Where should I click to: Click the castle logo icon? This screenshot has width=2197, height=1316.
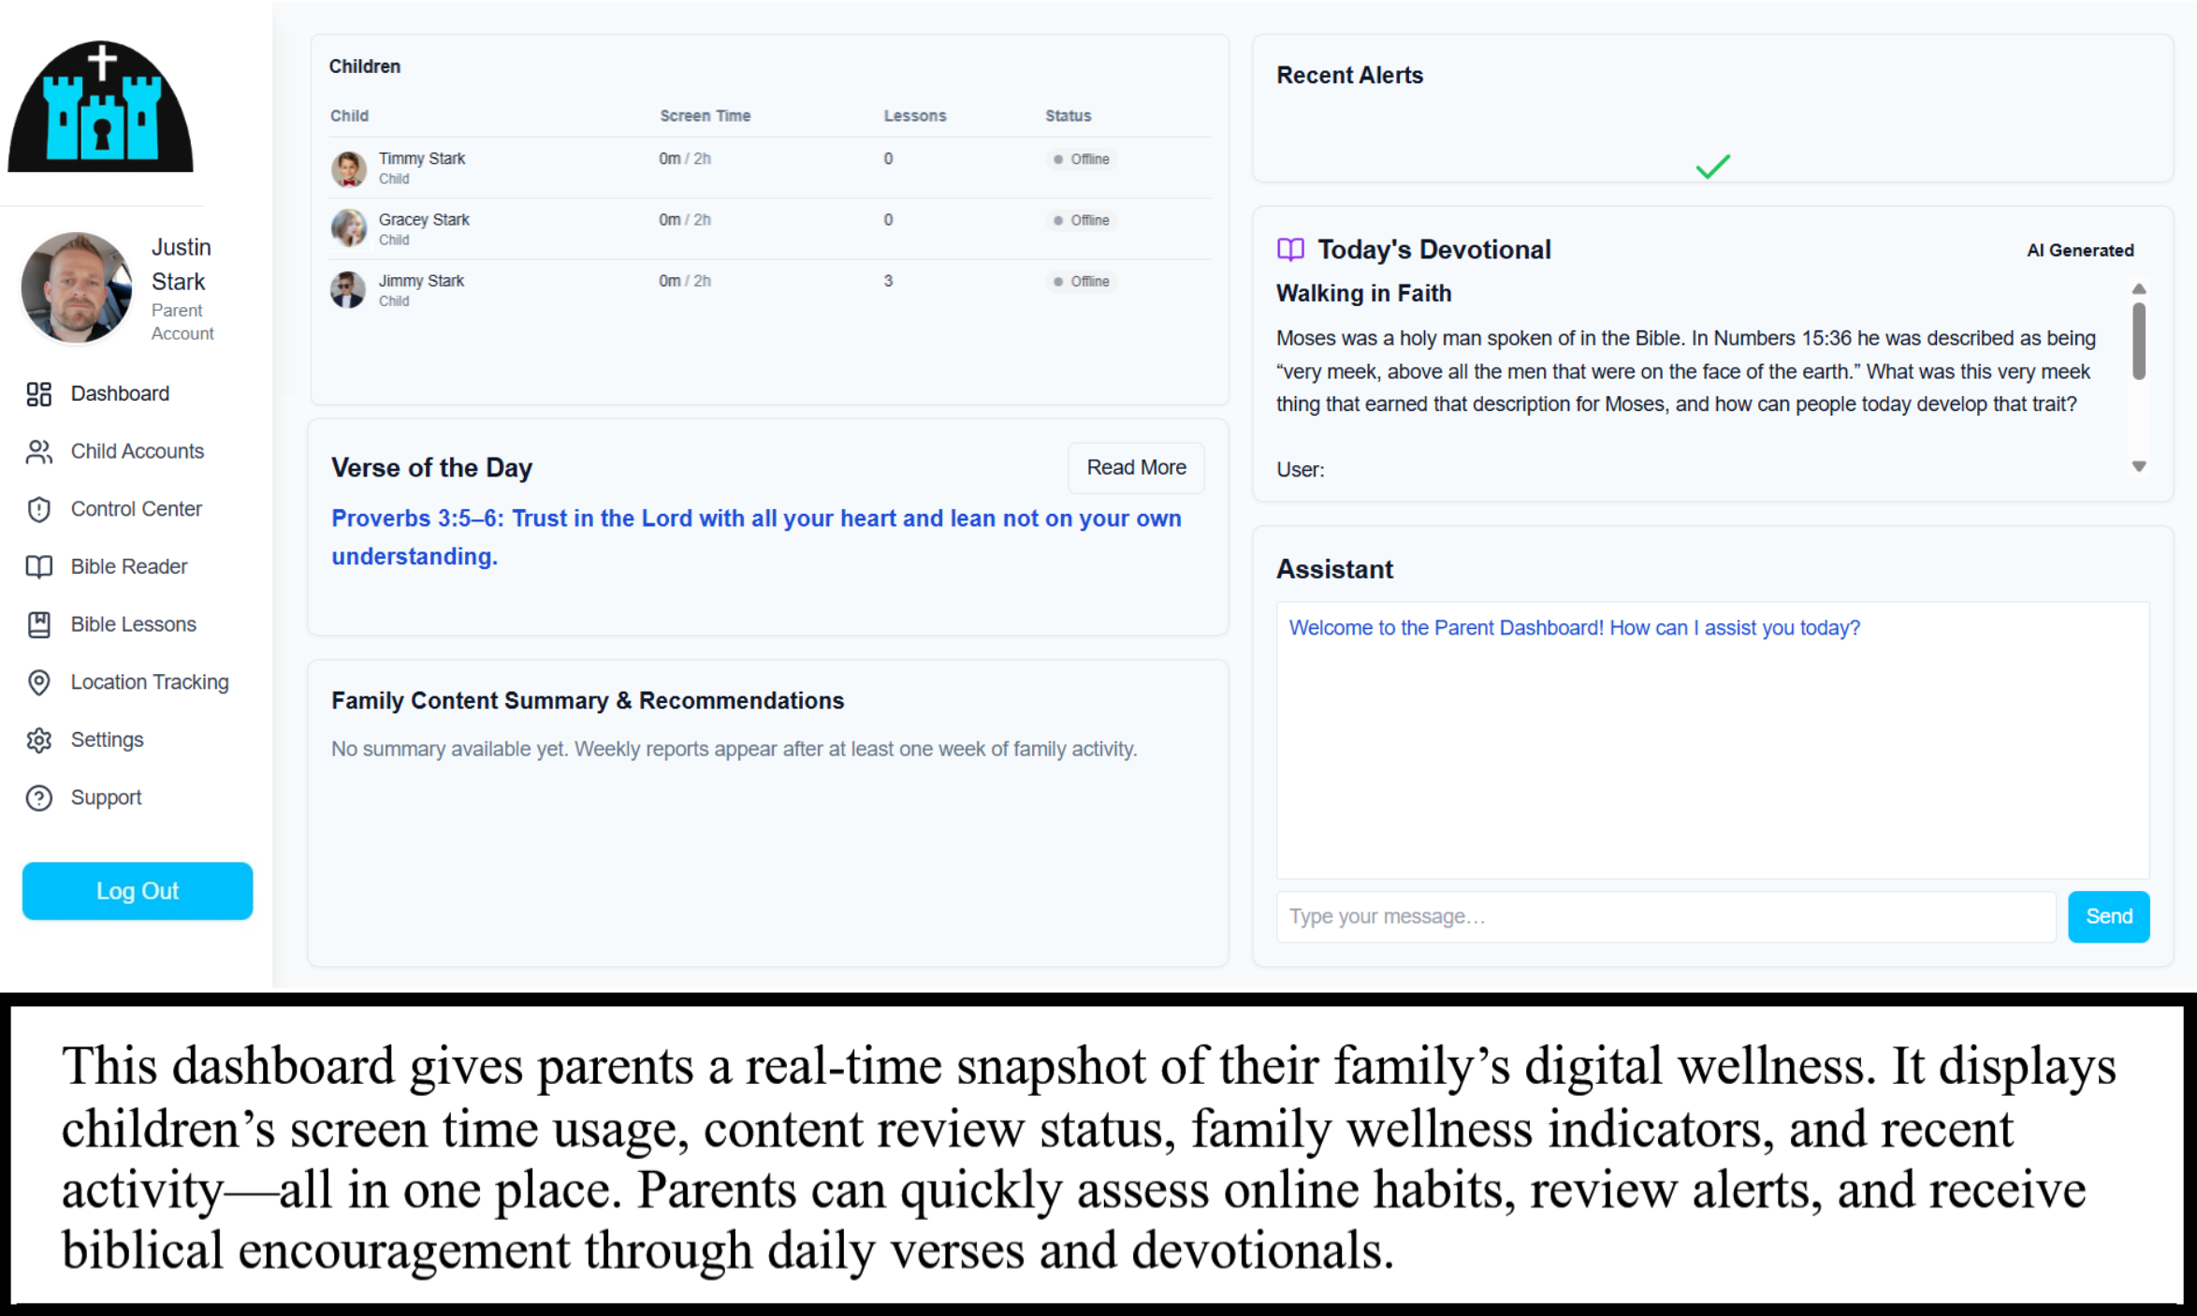point(101,108)
